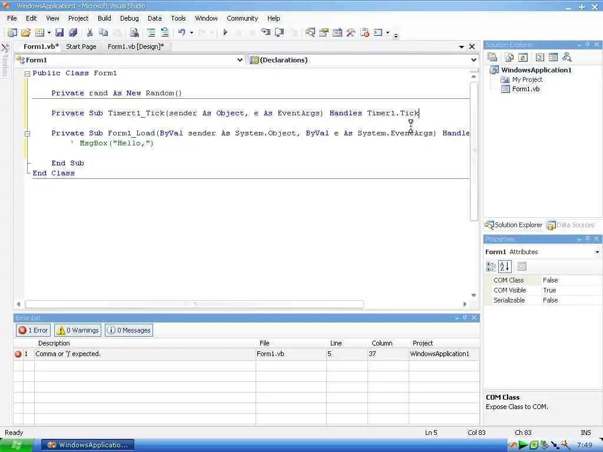Select the Form1.vb code tab
The image size is (603, 452).
click(x=41, y=46)
